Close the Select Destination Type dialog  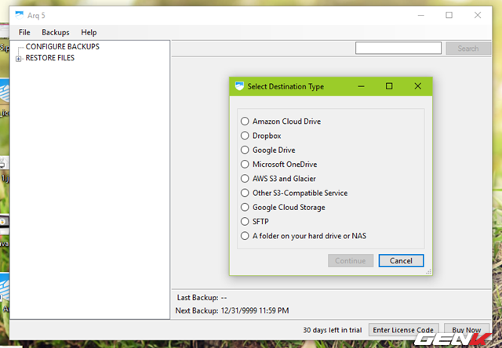pos(417,86)
